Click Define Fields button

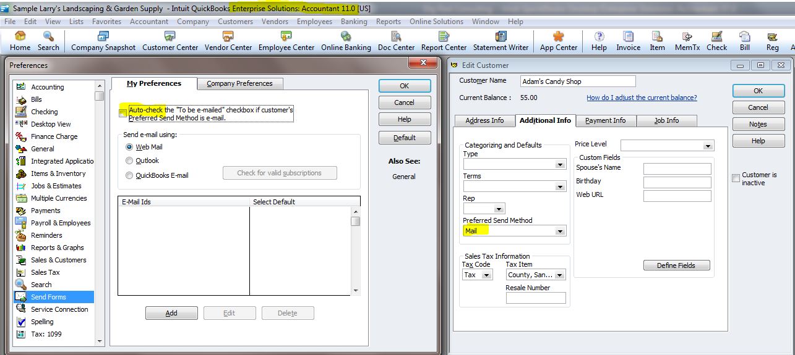click(x=676, y=265)
